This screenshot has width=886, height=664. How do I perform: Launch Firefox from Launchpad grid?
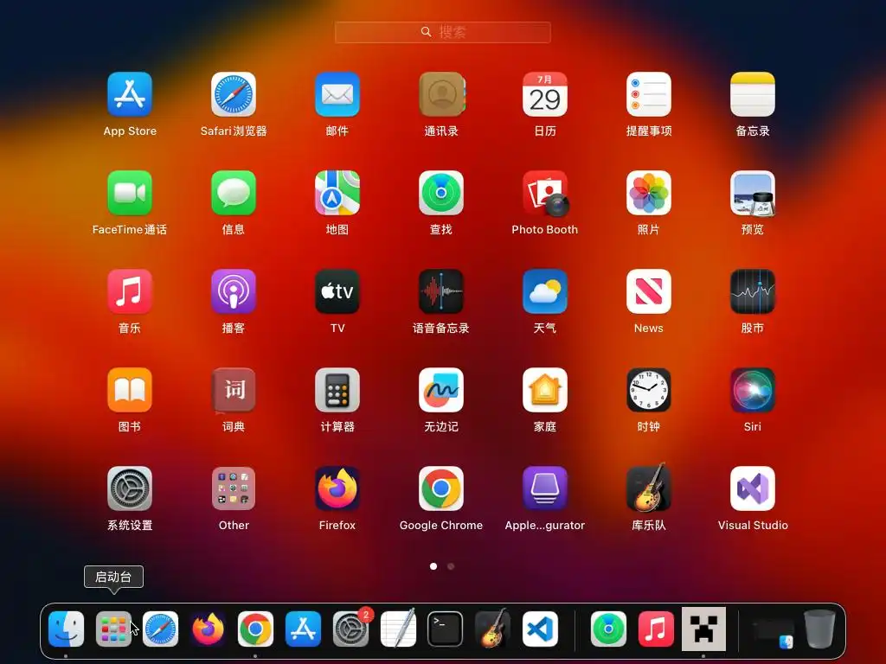[337, 488]
